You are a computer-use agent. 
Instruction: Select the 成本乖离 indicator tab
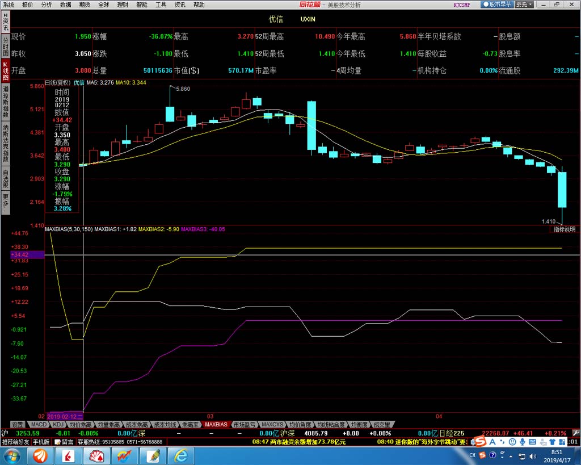click(x=136, y=425)
